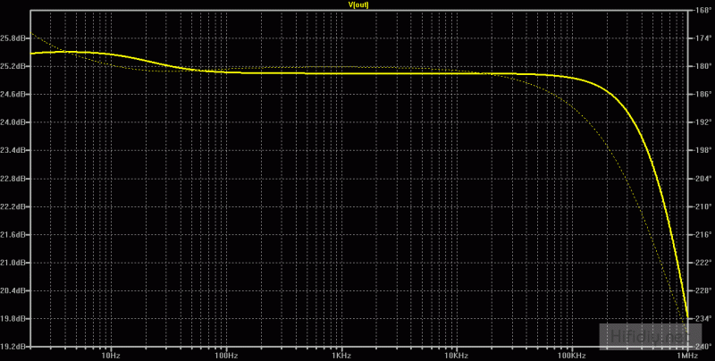Click the 21.6dB magnitude axis label
Screen dimensions: 715x361
coord(13,235)
